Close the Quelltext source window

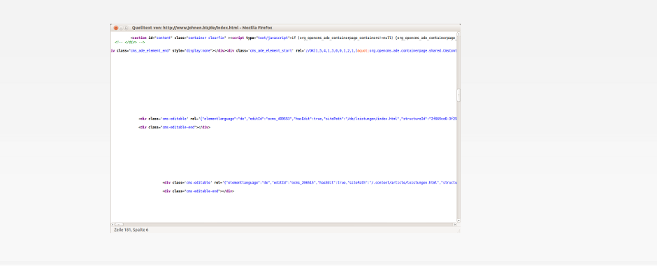coord(116,28)
